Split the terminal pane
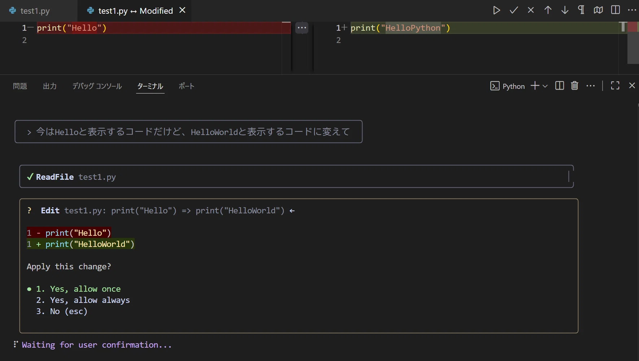639x361 pixels. click(560, 86)
